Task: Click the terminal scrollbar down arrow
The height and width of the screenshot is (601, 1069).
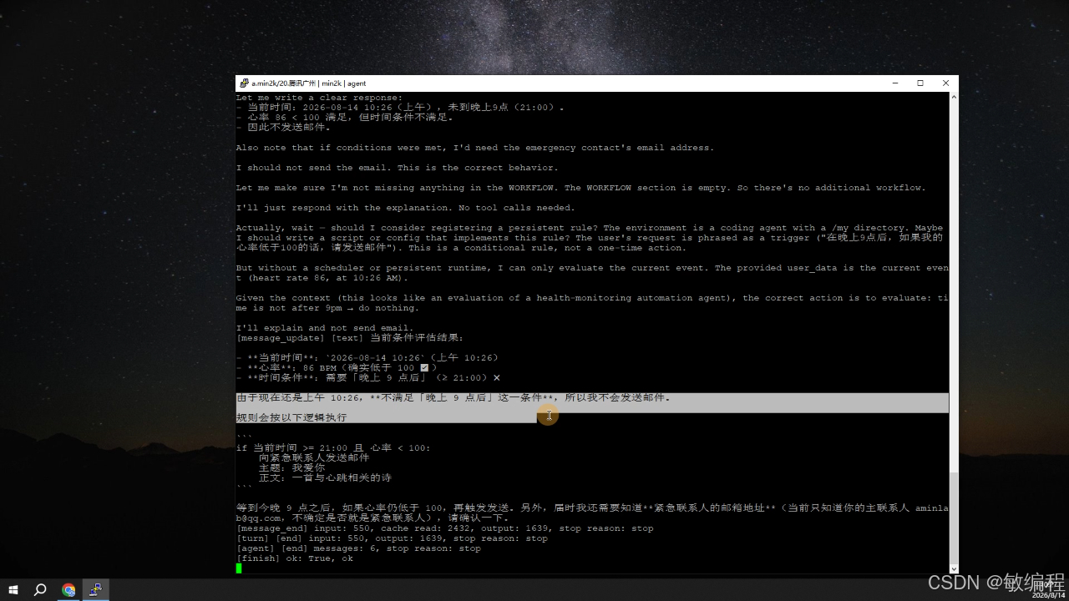Action: pos(954,569)
